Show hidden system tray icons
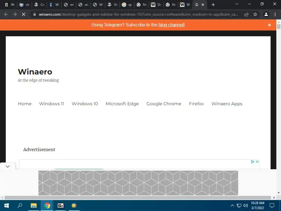Screen dimensions: 281x211 [x=232, y=206]
